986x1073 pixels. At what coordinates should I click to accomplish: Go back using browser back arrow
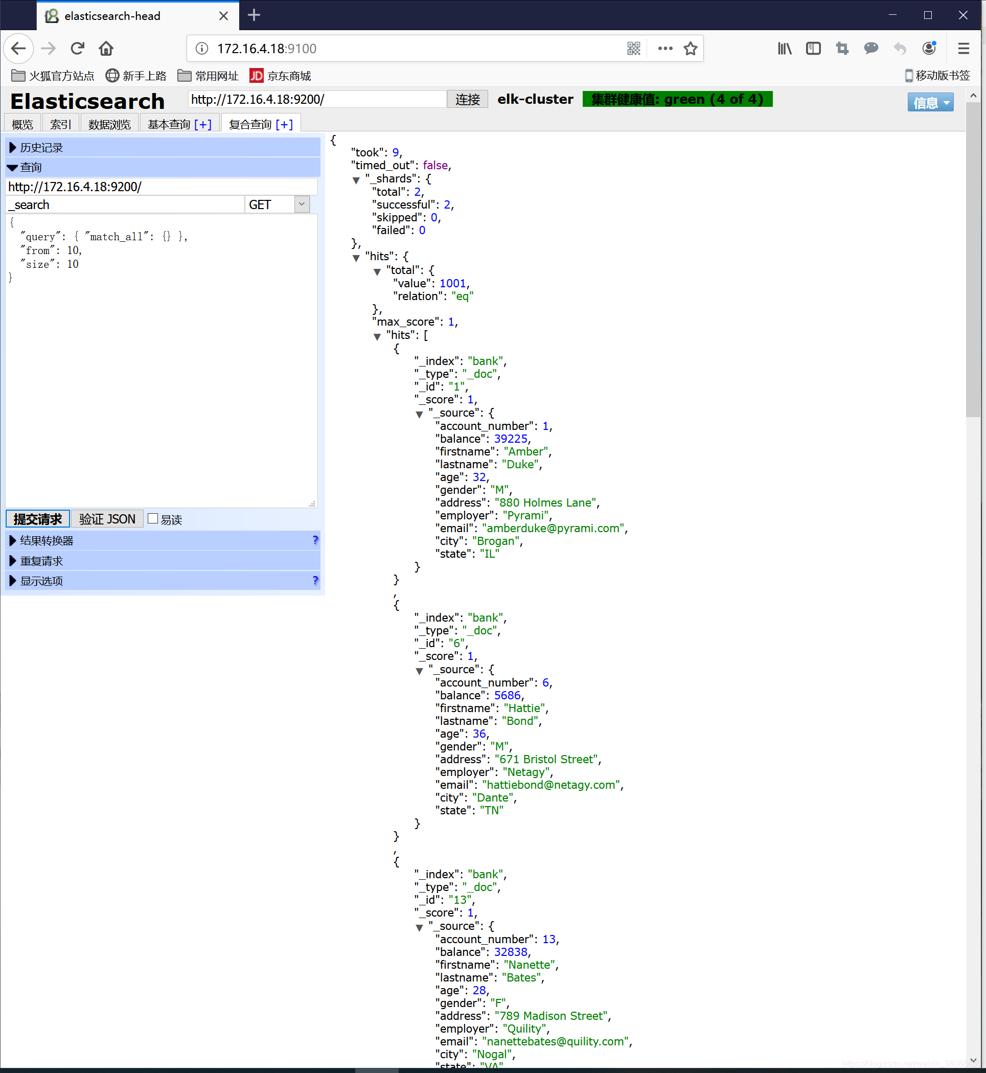[19, 49]
